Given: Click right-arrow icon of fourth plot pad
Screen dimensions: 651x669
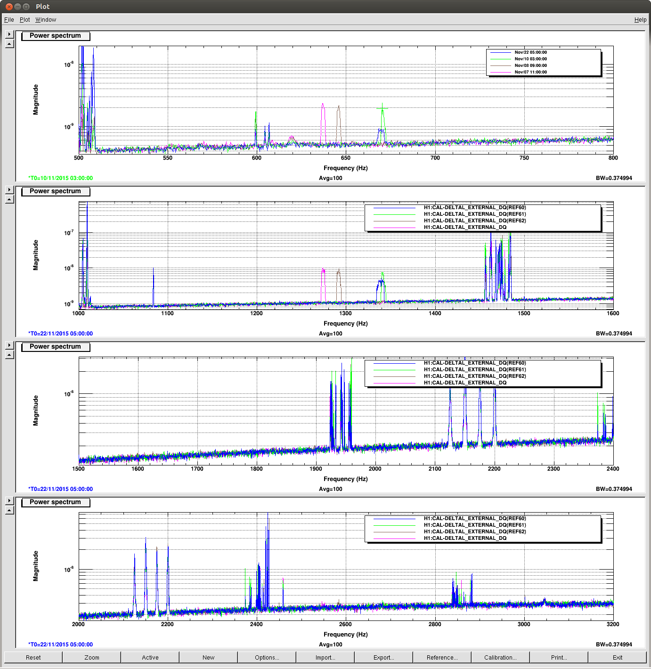Looking at the screenshot, I should [9, 501].
